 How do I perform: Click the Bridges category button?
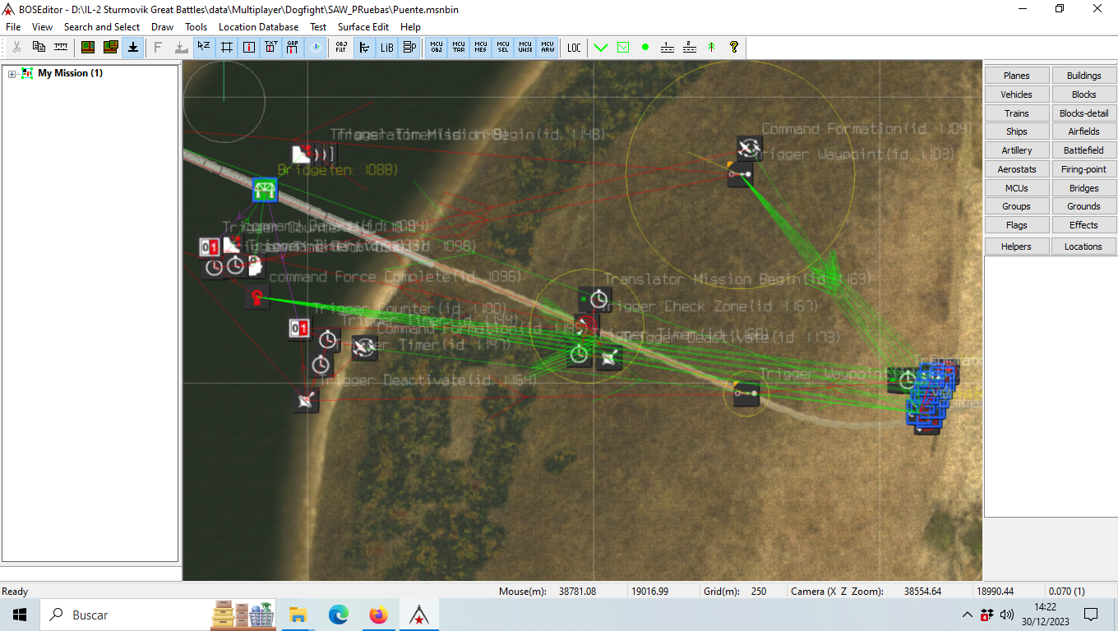click(1083, 188)
